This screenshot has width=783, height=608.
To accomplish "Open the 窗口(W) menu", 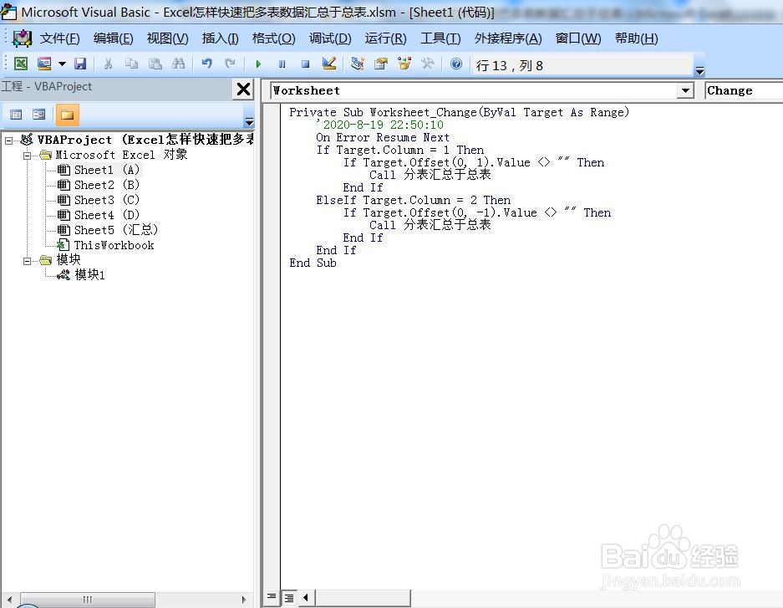I will pos(578,38).
